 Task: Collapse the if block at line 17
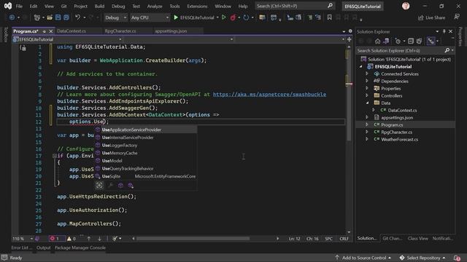click(55, 156)
